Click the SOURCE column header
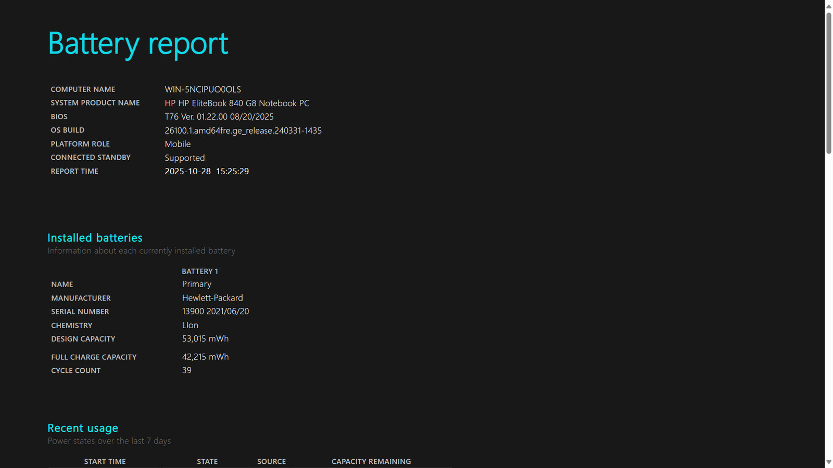Image resolution: width=833 pixels, height=468 pixels. click(272, 462)
